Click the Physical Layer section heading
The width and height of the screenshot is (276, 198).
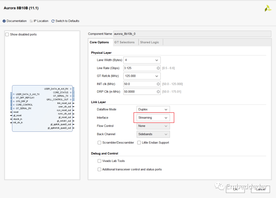tap(101, 53)
